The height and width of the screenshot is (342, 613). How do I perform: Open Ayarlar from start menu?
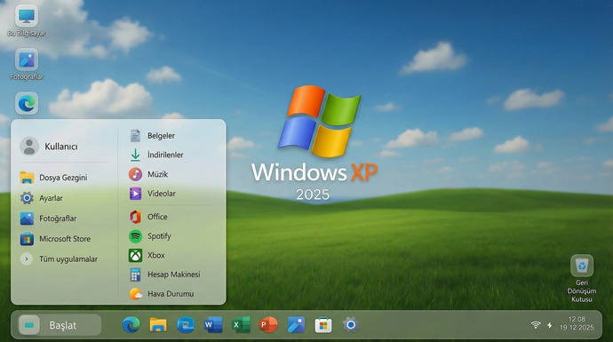[42, 198]
